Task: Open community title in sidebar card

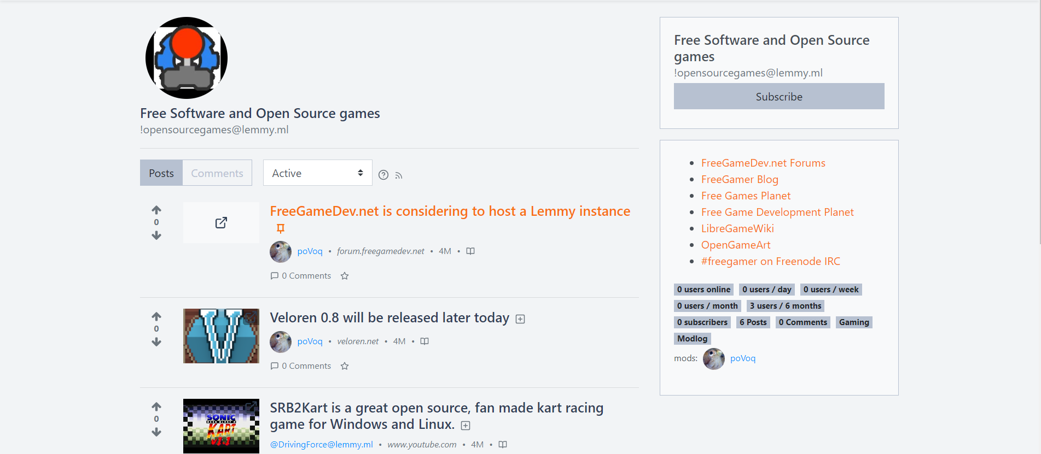Action: 772,48
